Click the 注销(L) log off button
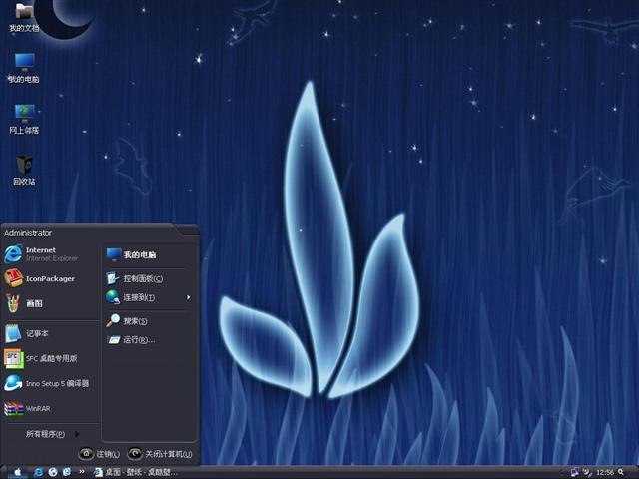The width and height of the screenshot is (639, 479). coord(99,453)
